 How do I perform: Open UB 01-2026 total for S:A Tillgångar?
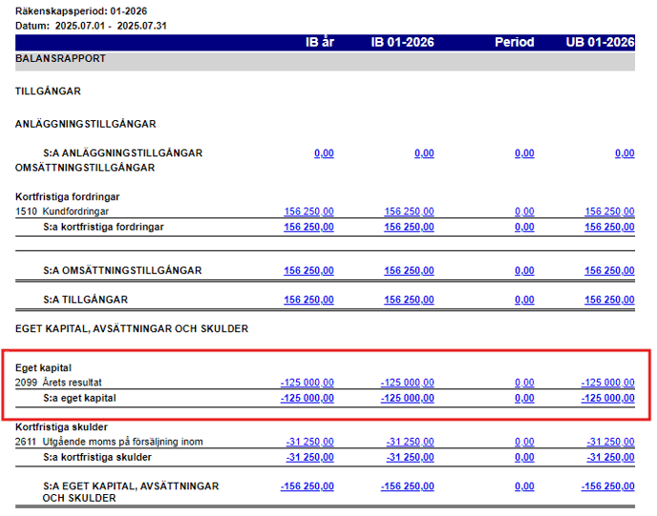point(609,299)
